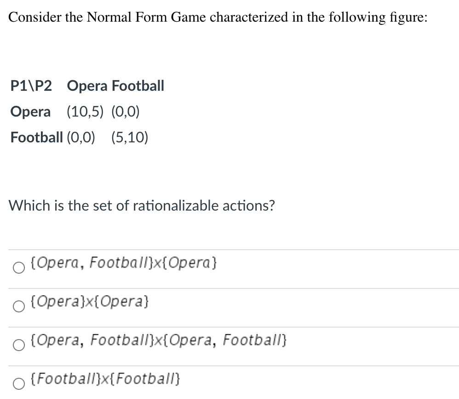Click the Football row label
Viewport: 459px width, 399px height.
tap(36, 137)
